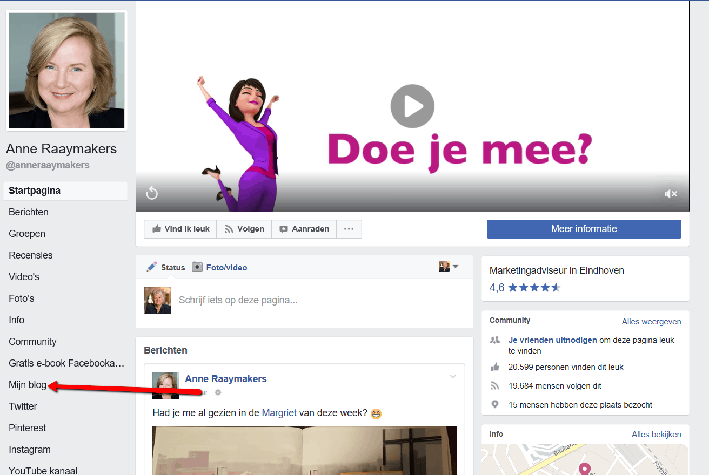The width and height of the screenshot is (709, 475).
Task: Click Je vrienden uitnodigen link
Action: pos(553,340)
